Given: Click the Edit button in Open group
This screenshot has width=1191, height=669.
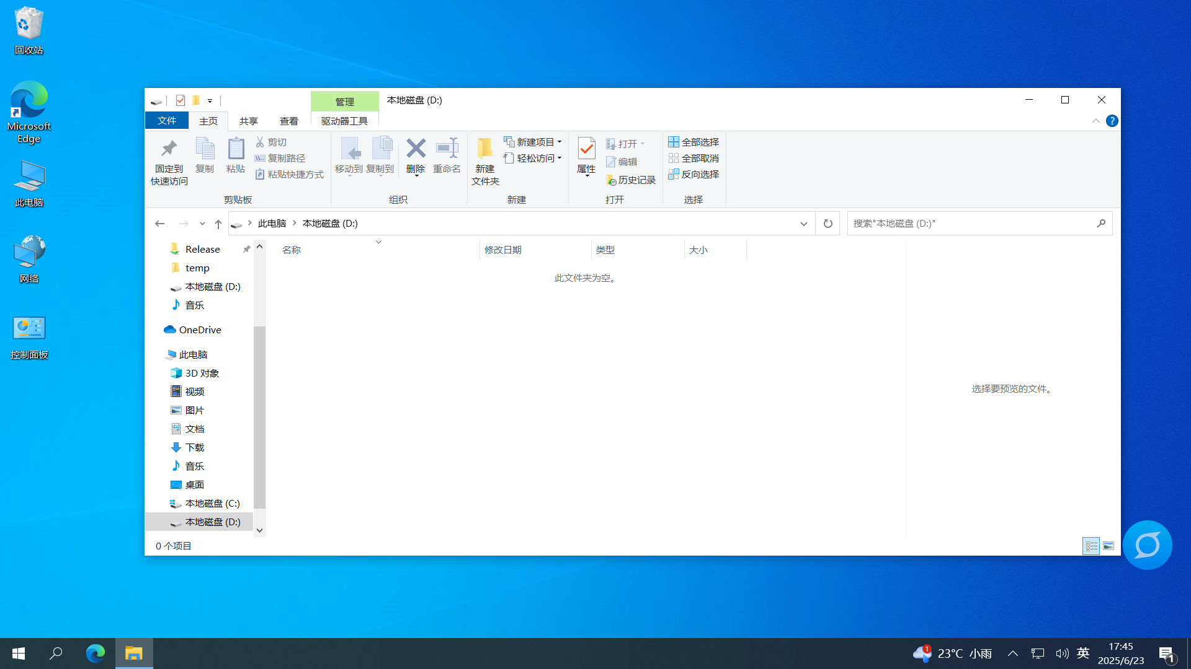Looking at the screenshot, I should 622,162.
